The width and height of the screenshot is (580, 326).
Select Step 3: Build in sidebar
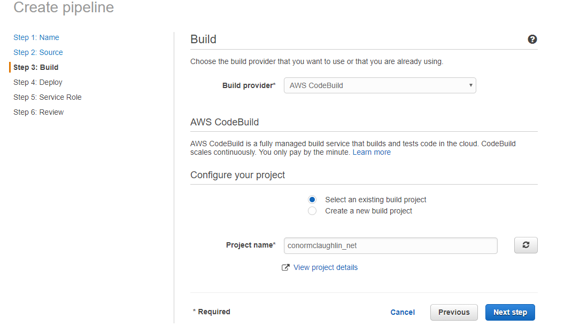pyautogui.click(x=36, y=67)
